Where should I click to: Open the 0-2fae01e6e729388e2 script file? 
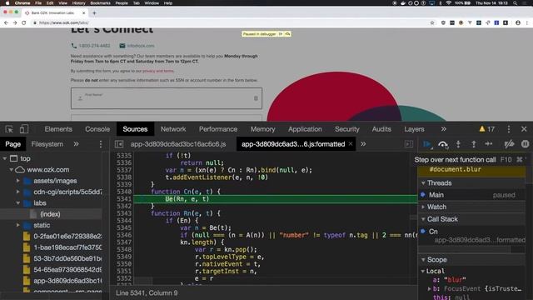67,237
